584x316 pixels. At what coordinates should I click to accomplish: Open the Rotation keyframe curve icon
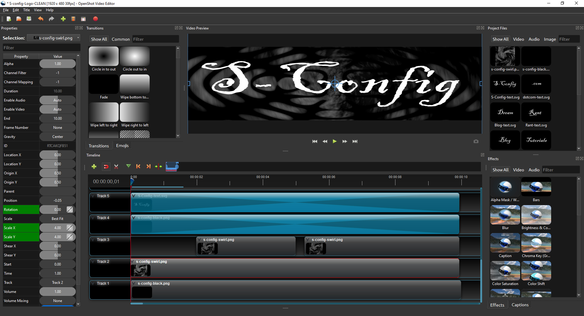70,210
